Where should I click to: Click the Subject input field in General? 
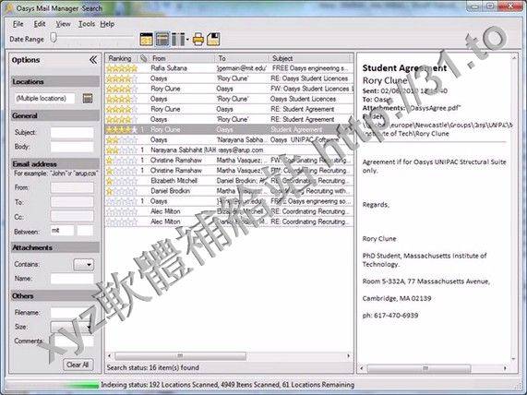pos(72,133)
